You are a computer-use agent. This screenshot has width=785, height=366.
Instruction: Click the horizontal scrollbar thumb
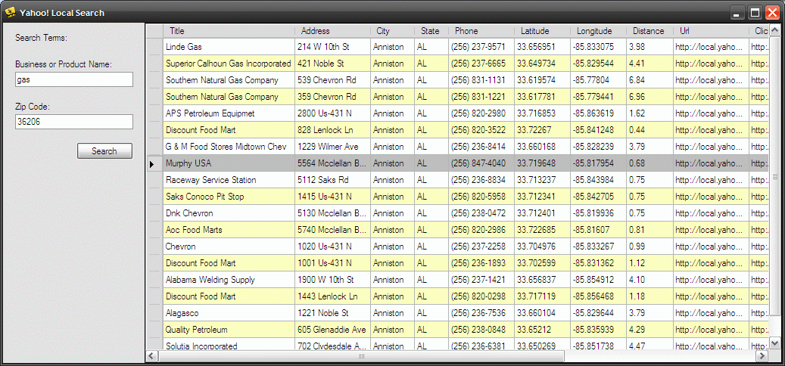click(x=361, y=356)
